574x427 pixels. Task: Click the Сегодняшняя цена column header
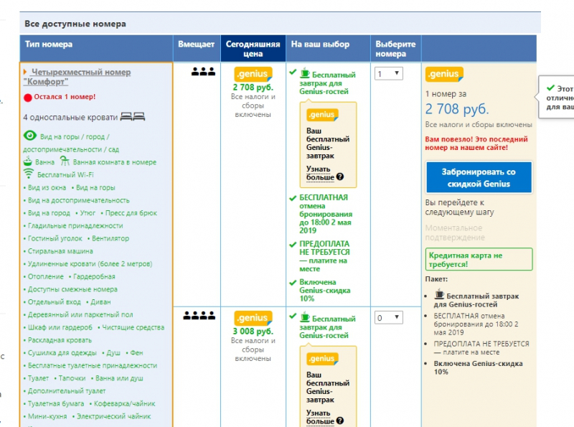[x=253, y=49]
